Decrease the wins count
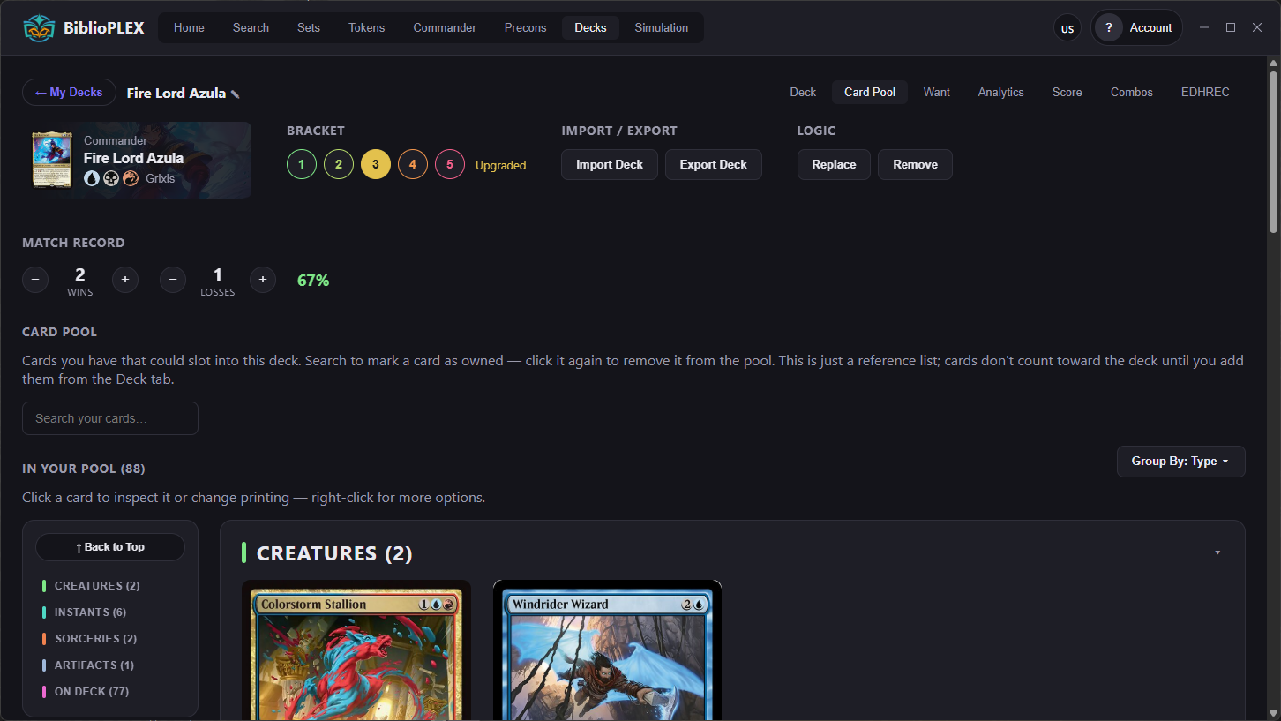1281x721 pixels. coord(35,280)
